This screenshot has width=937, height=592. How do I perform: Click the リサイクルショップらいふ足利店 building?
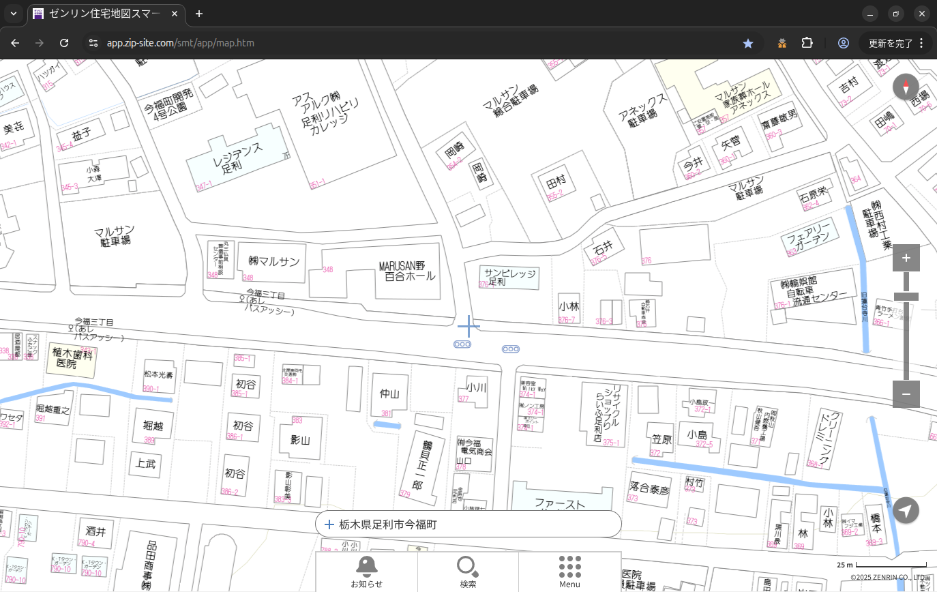[604, 413]
